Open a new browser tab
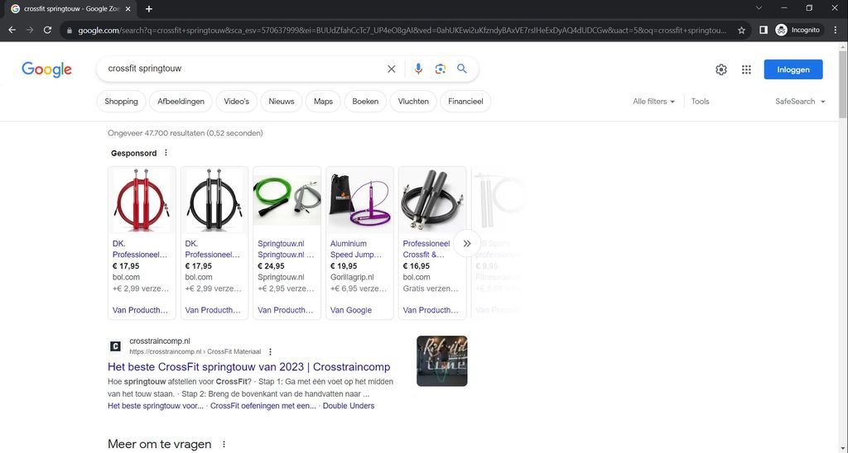Image resolution: width=848 pixels, height=453 pixels. point(149,8)
